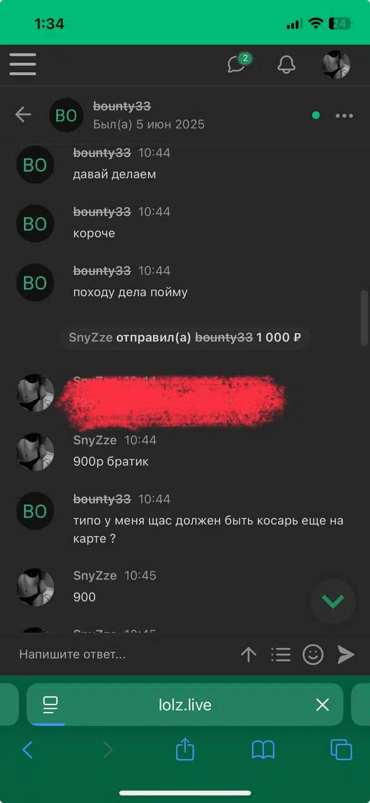The height and width of the screenshot is (803, 370).
Task: Stop loading with the X button
Action: point(322,705)
